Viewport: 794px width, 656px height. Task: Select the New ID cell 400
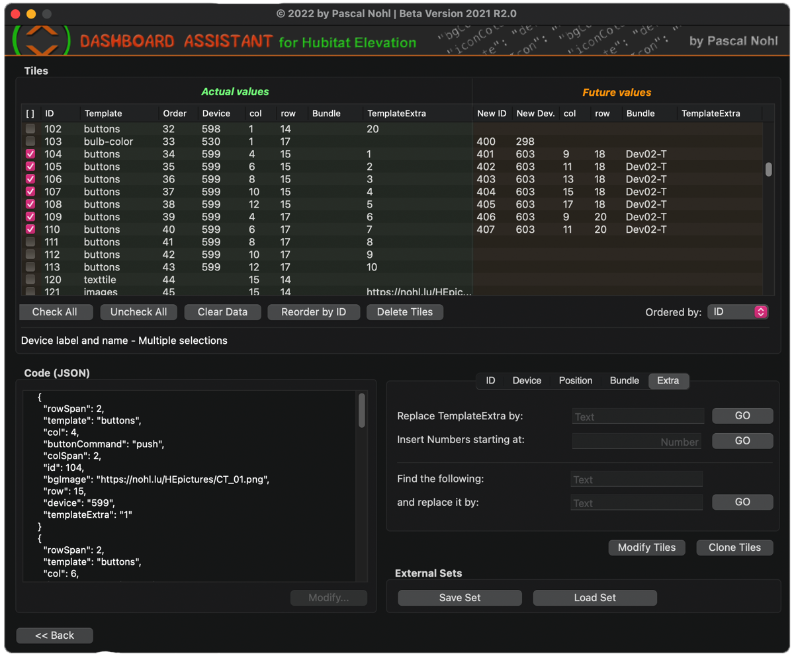tap(486, 142)
